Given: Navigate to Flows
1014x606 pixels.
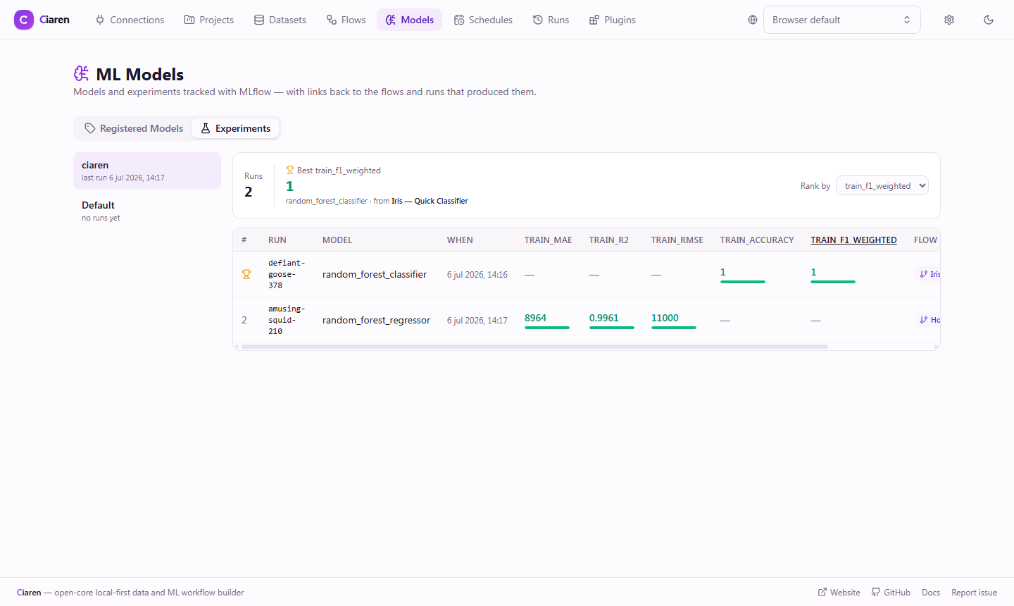Looking at the screenshot, I should [x=346, y=20].
